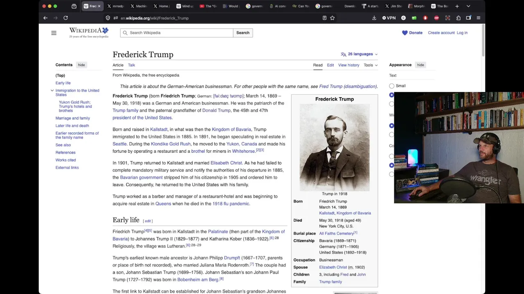Screen dimensions: 524x294
Task: Click the languages translate icon
Action: click(343, 54)
